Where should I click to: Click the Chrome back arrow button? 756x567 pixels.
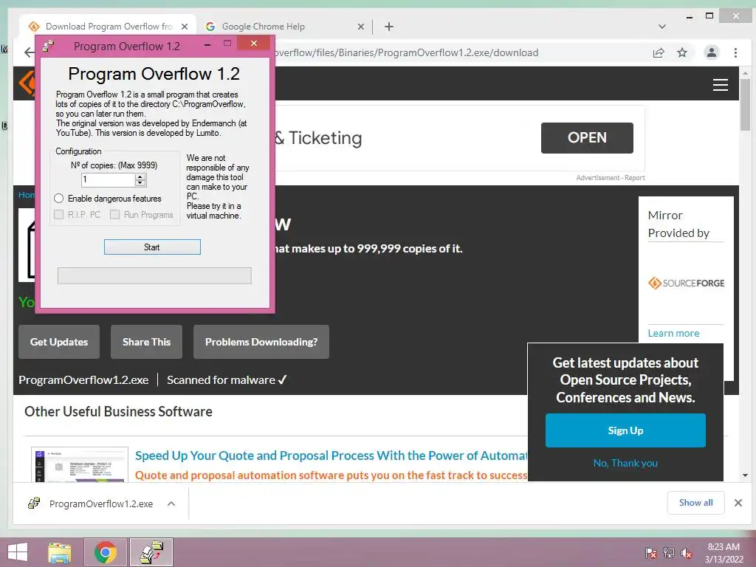point(29,52)
